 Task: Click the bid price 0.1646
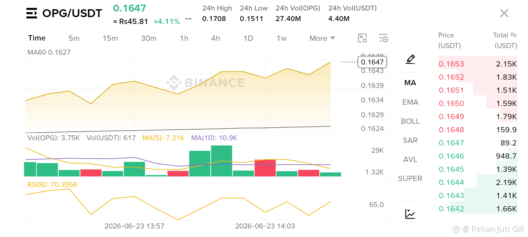451,156
